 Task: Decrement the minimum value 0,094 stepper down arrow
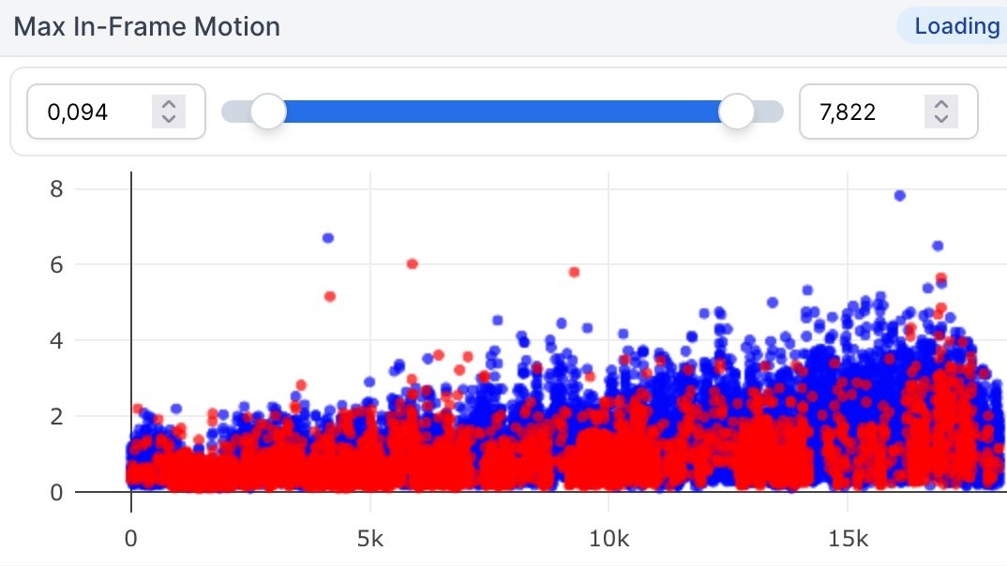coord(169,119)
